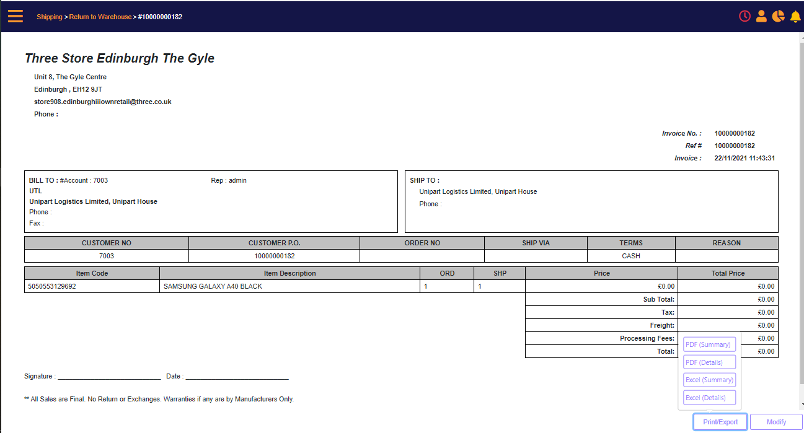Navigate to Return to Warehouse breadcrumb

100,17
